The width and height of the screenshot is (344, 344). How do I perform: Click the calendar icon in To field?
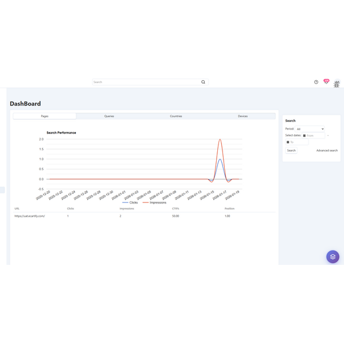pos(288,142)
